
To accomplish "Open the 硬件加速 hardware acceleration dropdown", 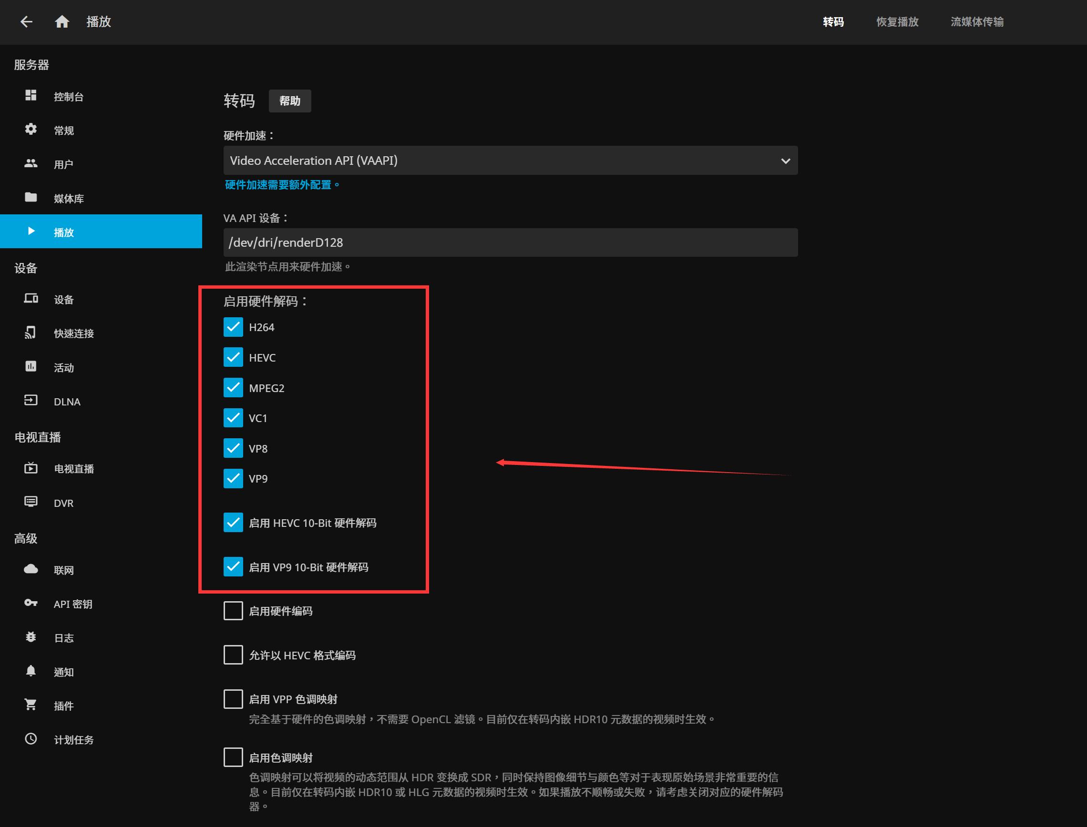I will click(510, 161).
